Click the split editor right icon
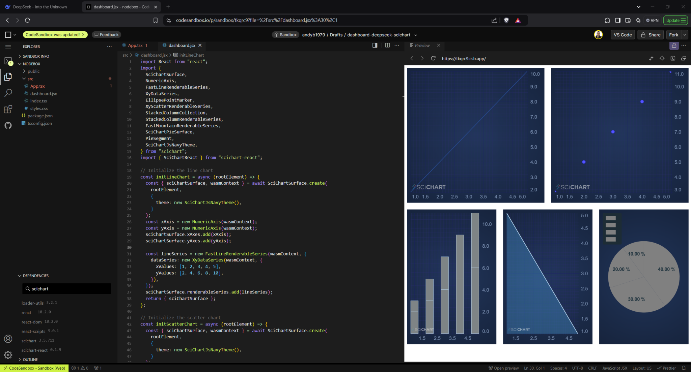 point(387,45)
